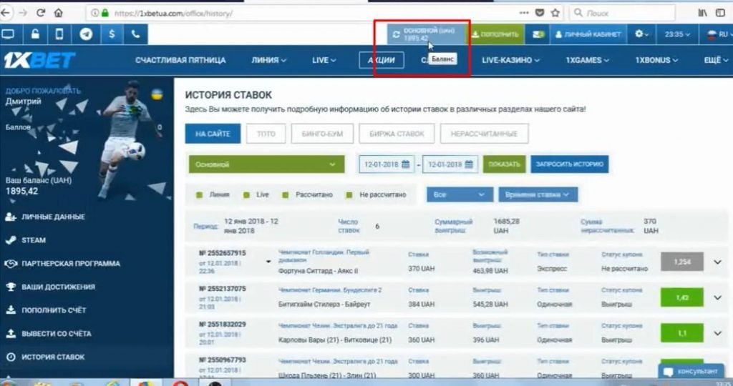This screenshot has width=733, height=386.
Task: Switch to the На сайте tab
Action: point(213,134)
